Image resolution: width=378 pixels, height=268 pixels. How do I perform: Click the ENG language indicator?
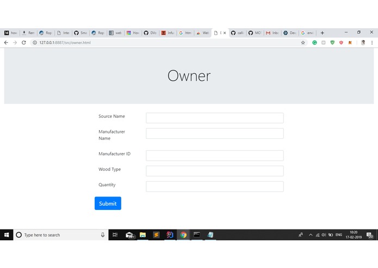pyautogui.click(x=339, y=235)
